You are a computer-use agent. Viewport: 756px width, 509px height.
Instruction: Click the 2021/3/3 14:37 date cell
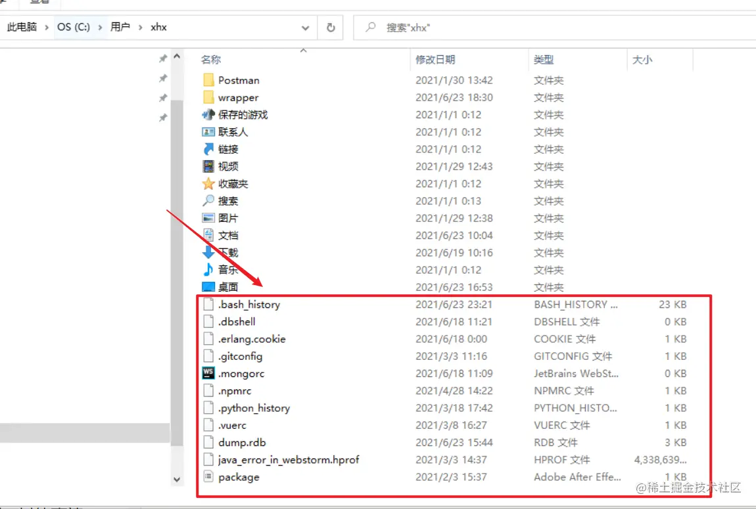tap(451, 460)
